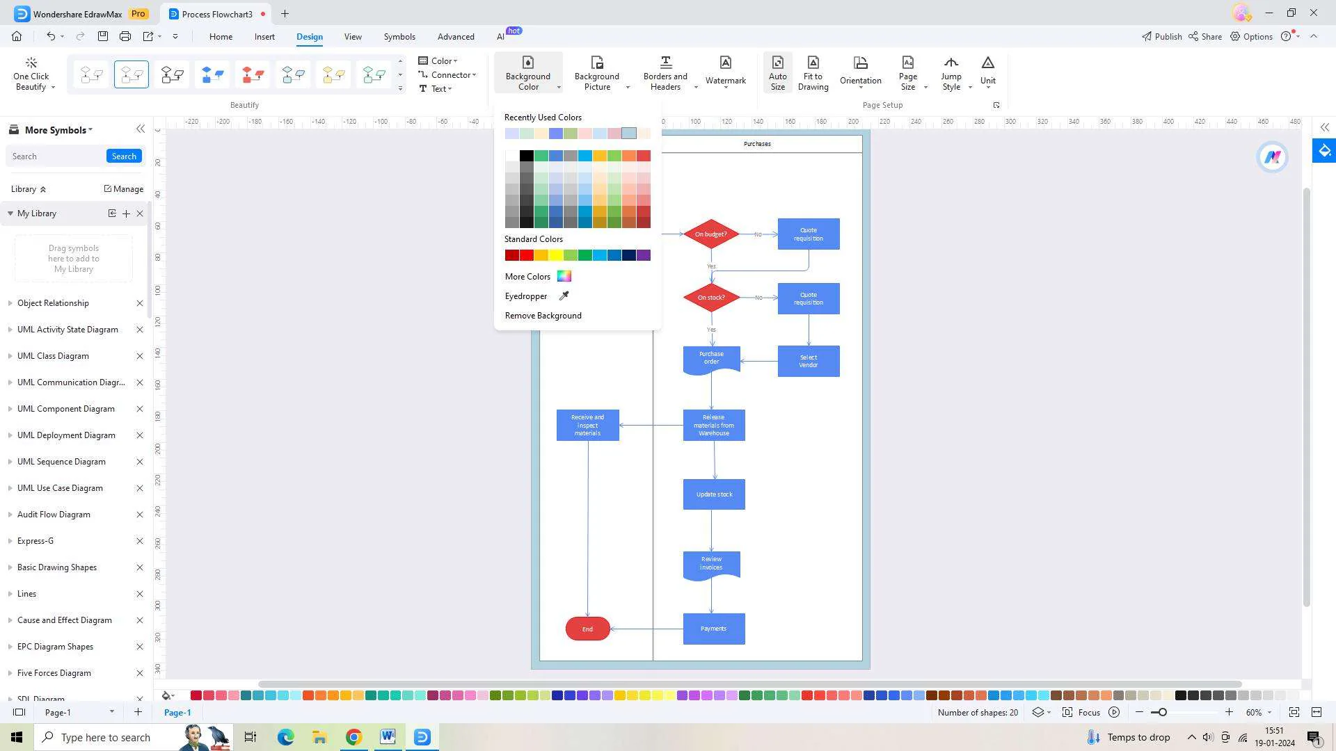Select the red standard color swatch
This screenshot has width=1336, height=751.
click(x=525, y=255)
